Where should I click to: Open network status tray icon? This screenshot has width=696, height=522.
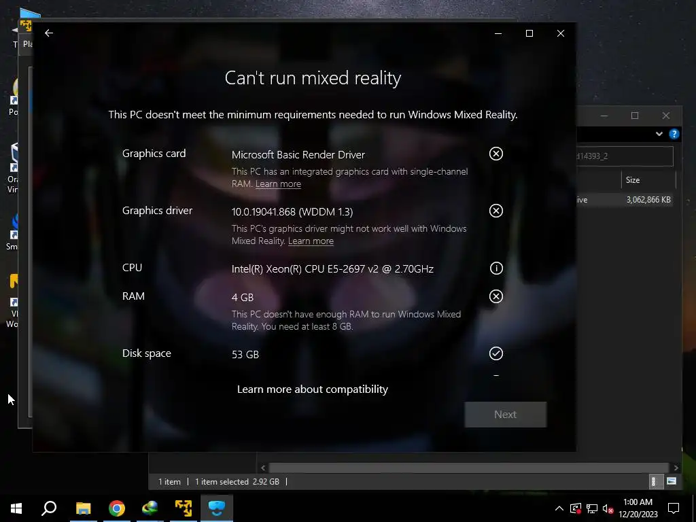point(592,508)
